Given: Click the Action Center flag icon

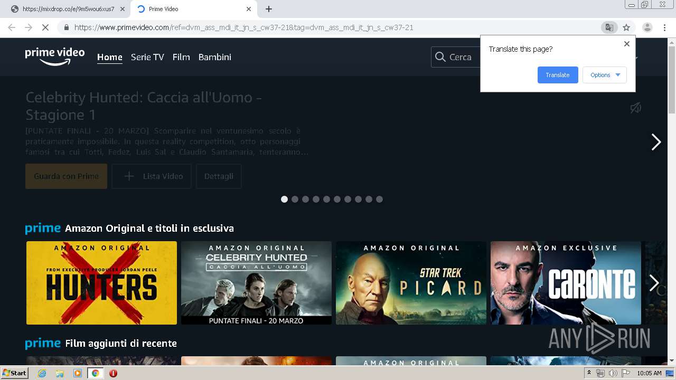Looking at the screenshot, I should click(x=626, y=373).
